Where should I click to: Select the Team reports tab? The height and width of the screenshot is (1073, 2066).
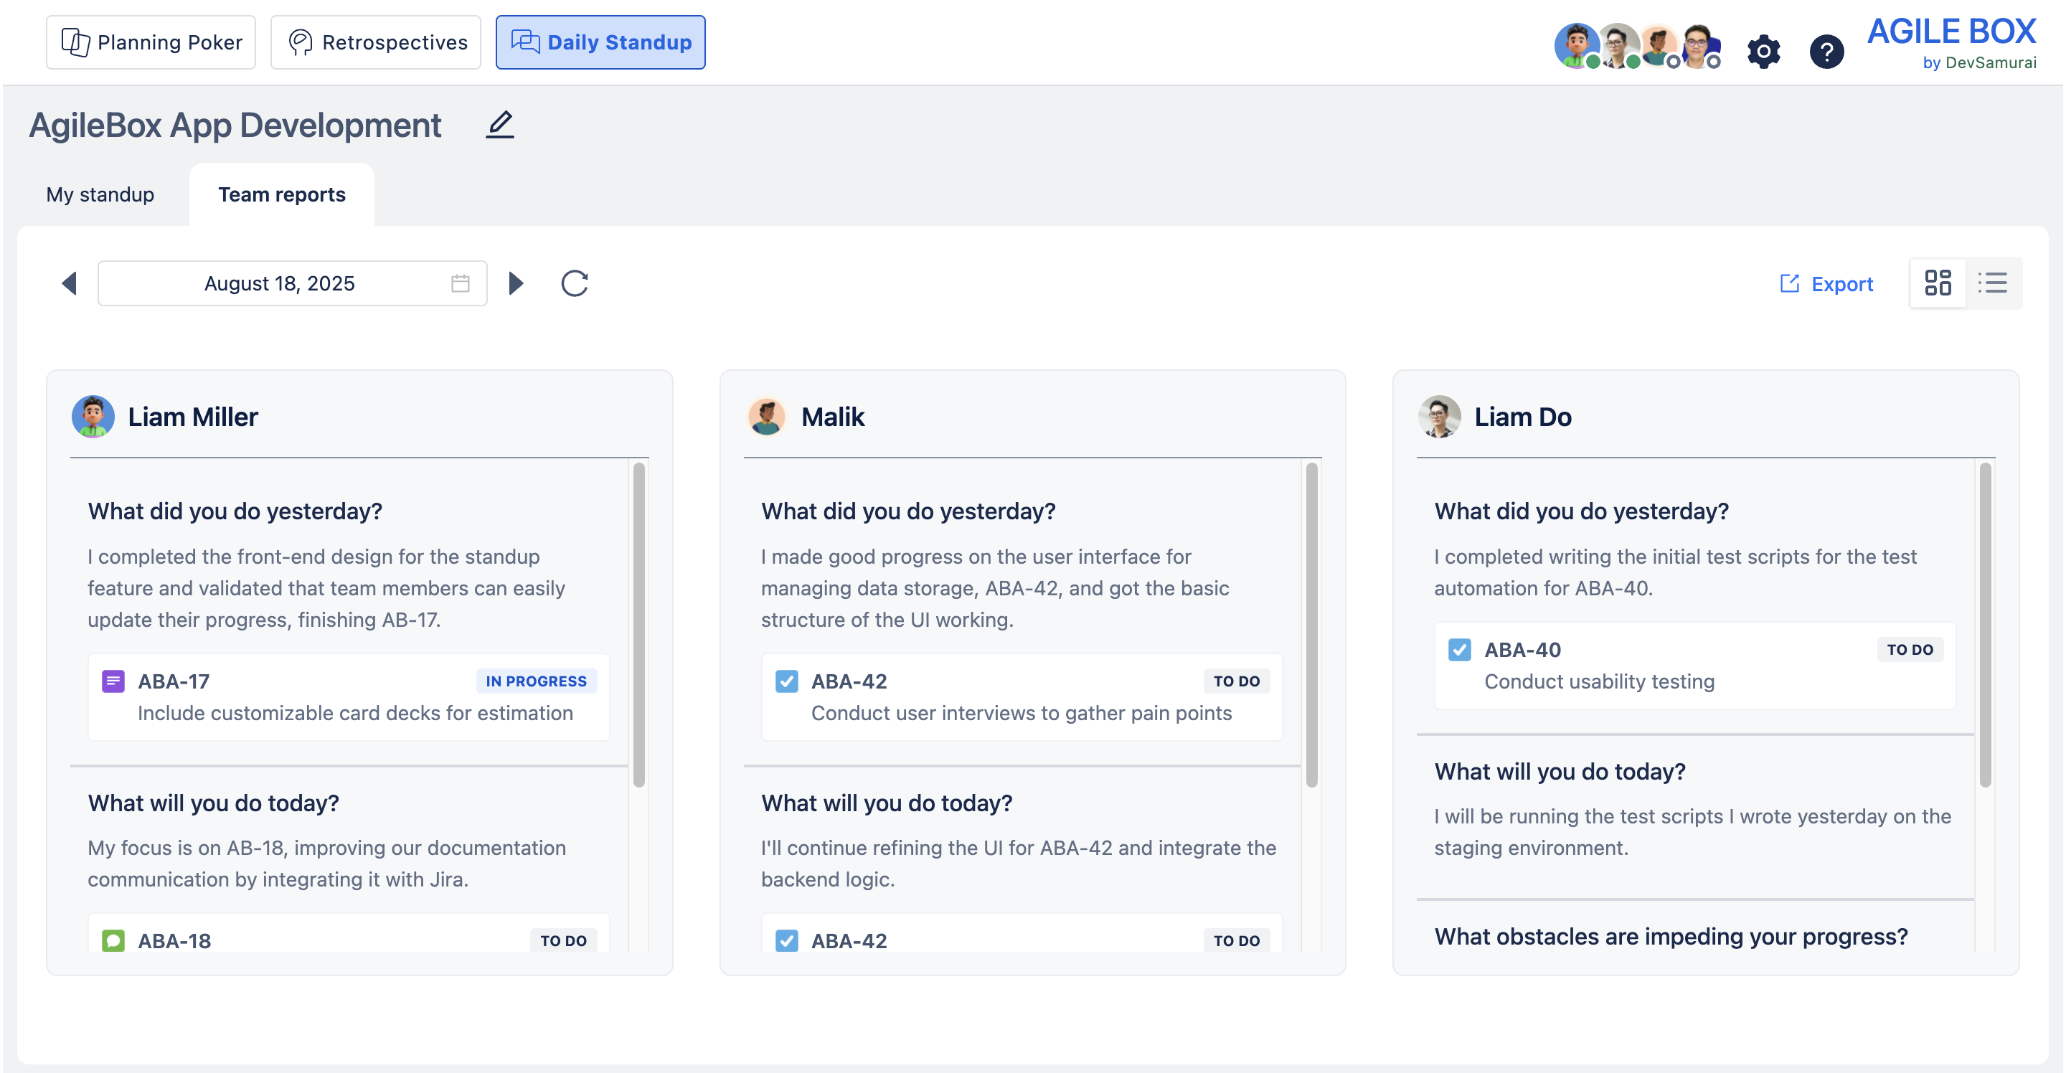(x=281, y=195)
